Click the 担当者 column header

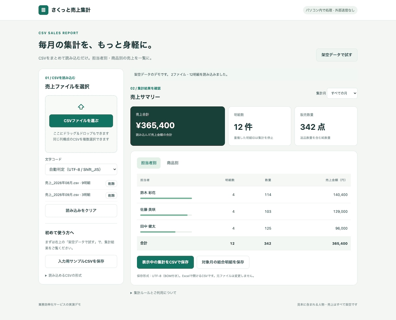pyautogui.click(x=145, y=180)
